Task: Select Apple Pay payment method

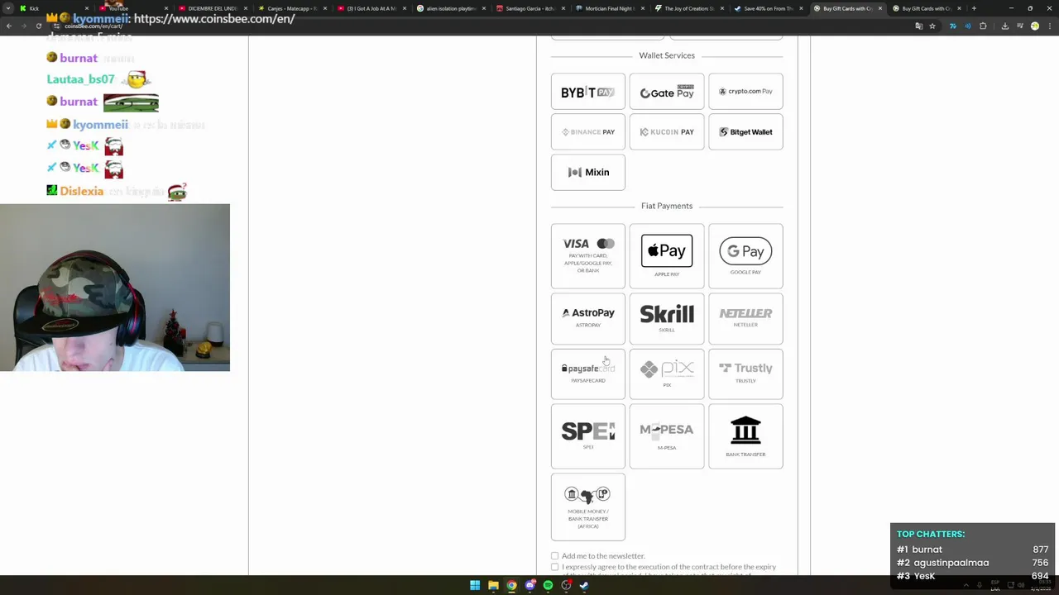Action: [667, 256]
